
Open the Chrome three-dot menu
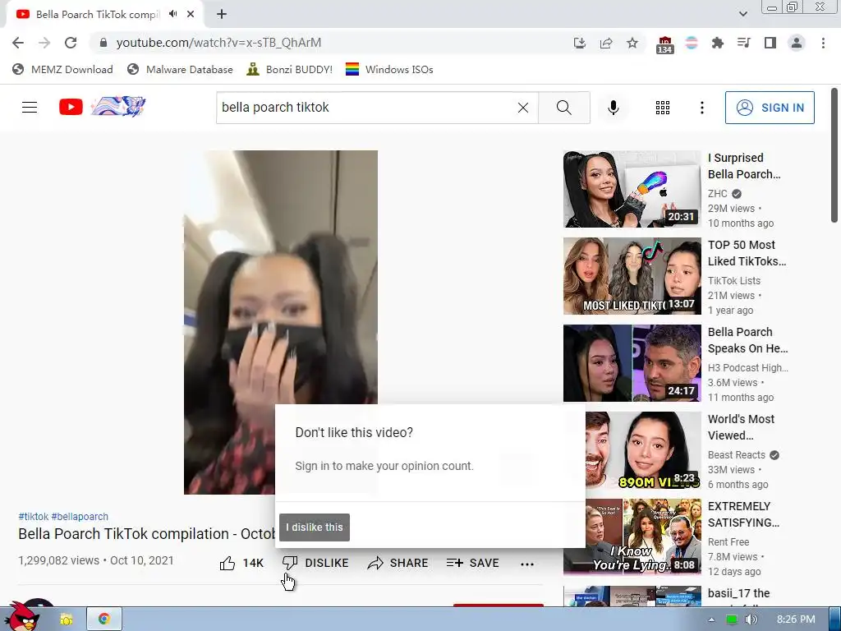(x=823, y=43)
